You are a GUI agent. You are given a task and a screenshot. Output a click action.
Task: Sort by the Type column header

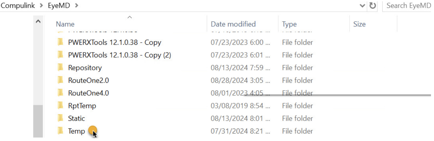(289, 24)
